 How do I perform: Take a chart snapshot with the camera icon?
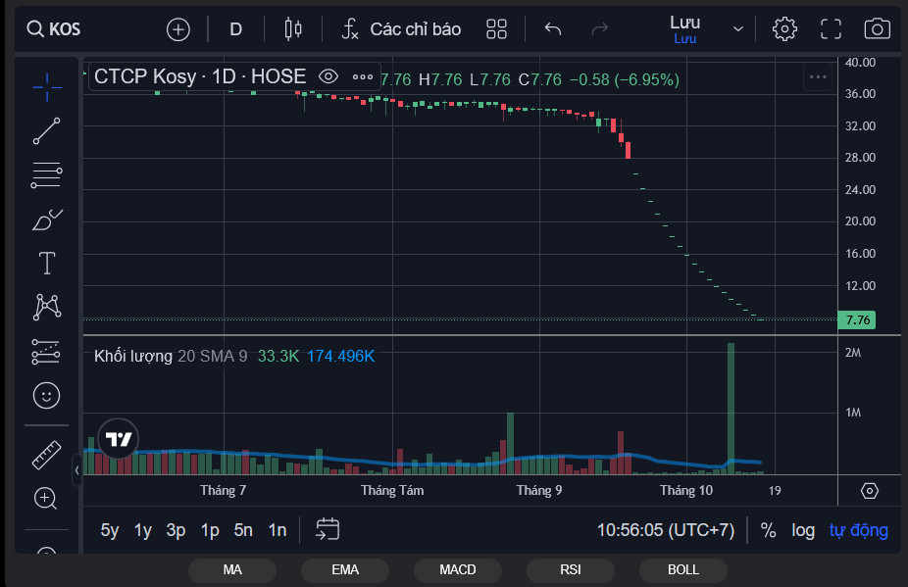878,29
